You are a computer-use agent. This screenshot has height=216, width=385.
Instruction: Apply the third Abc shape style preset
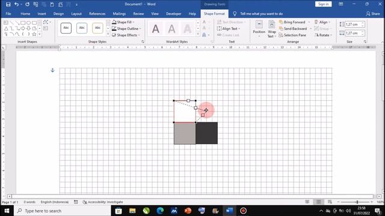click(97, 28)
